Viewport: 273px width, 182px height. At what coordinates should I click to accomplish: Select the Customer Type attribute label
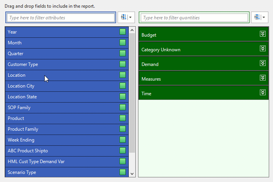(x=23, y=64)
